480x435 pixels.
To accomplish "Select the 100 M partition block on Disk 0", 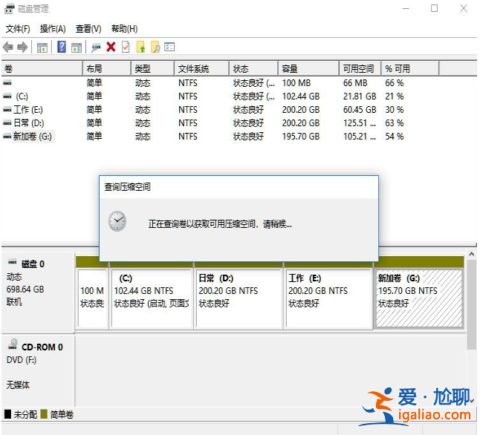I will 93,298.
